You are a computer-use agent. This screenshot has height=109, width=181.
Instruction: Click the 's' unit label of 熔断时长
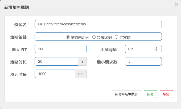click(83, 61)
